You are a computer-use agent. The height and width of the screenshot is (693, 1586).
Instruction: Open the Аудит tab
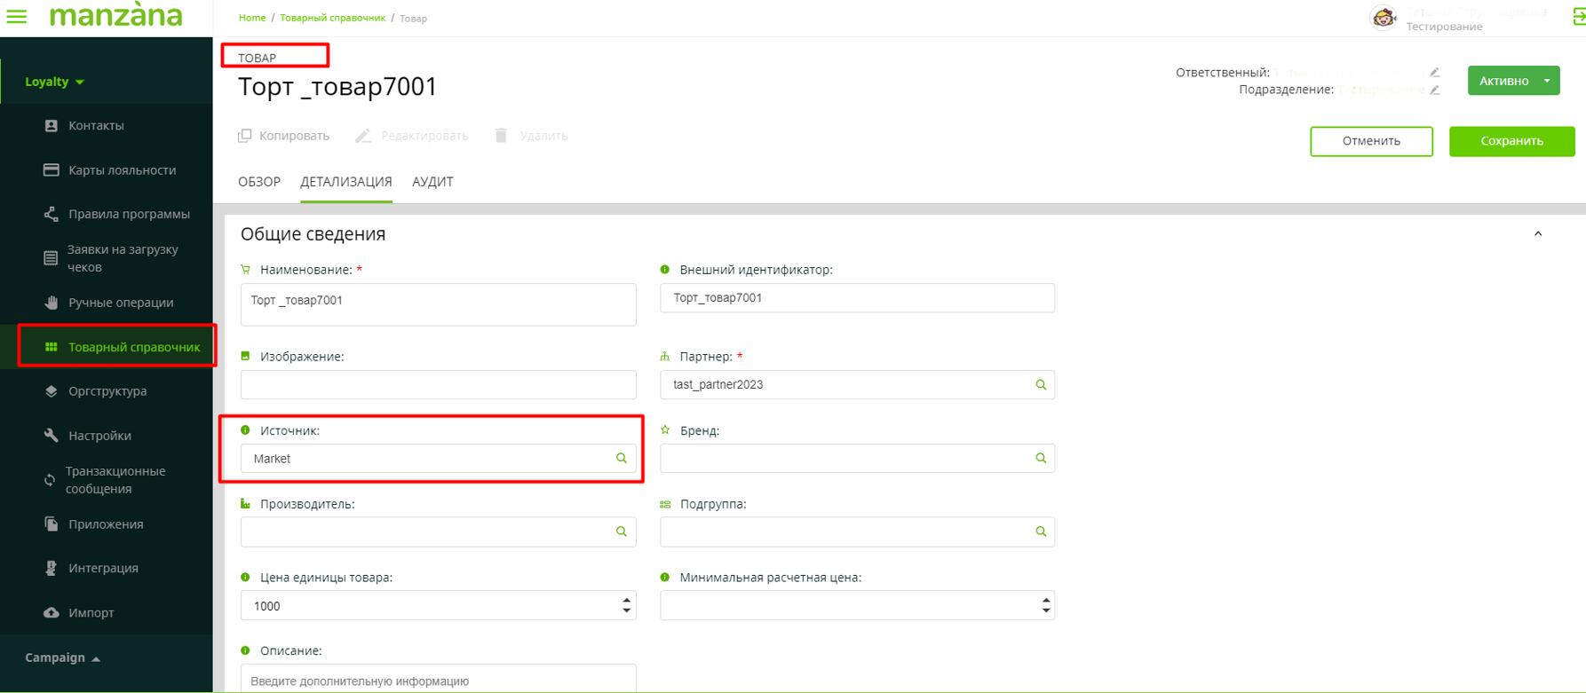[x=432, y=182]
